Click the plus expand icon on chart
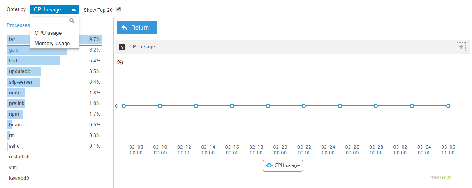Image resolution: width=472 pixels, height=188 pixels. point(461,47)
